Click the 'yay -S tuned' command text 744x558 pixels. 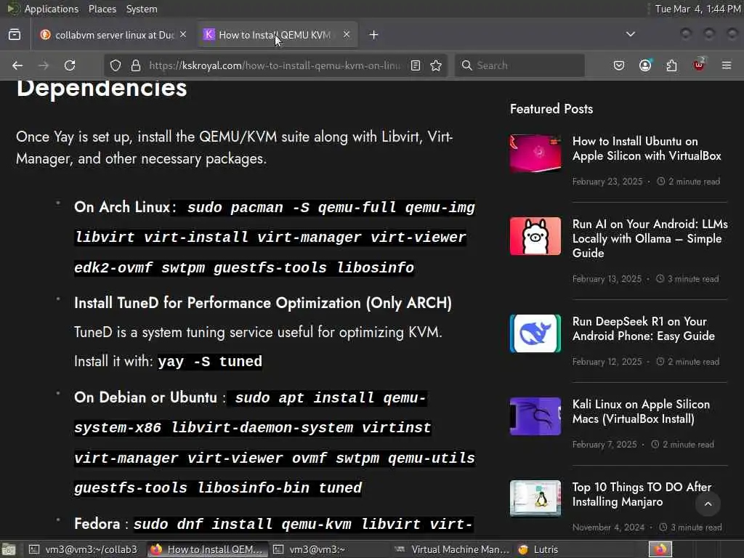[x=210, y=362]
